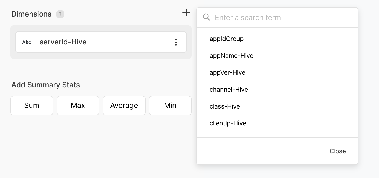Viewport: 379px width, 178px height.
Task: Choose appIdGroup from the dimension list
Action: (x=227, y=39)
